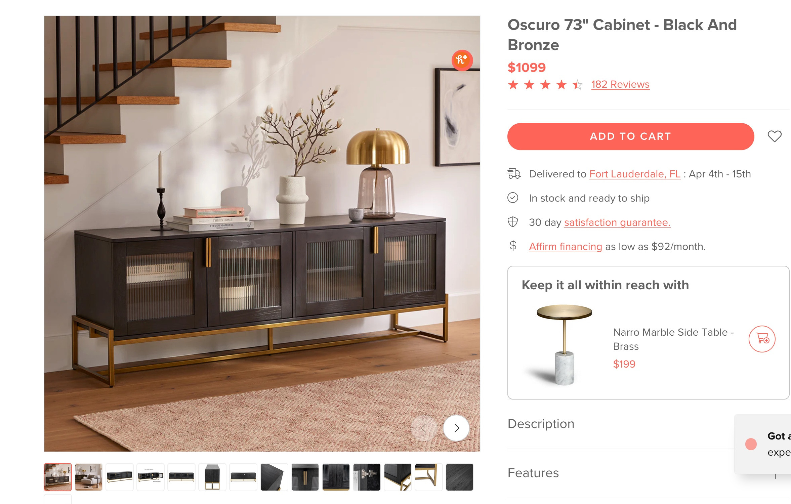The width and height of the screenshot is (791, 504).
Task: Toggle the heart wishlist icon
Action: 775,136
